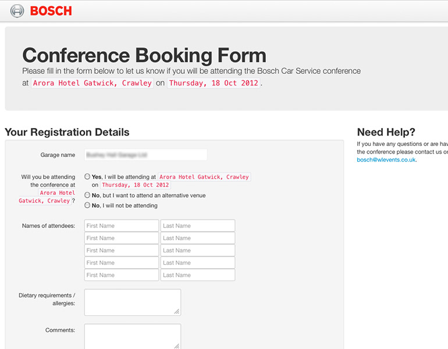
Task: Click fifth attendee Last Name field
Action: coord(198,275)
